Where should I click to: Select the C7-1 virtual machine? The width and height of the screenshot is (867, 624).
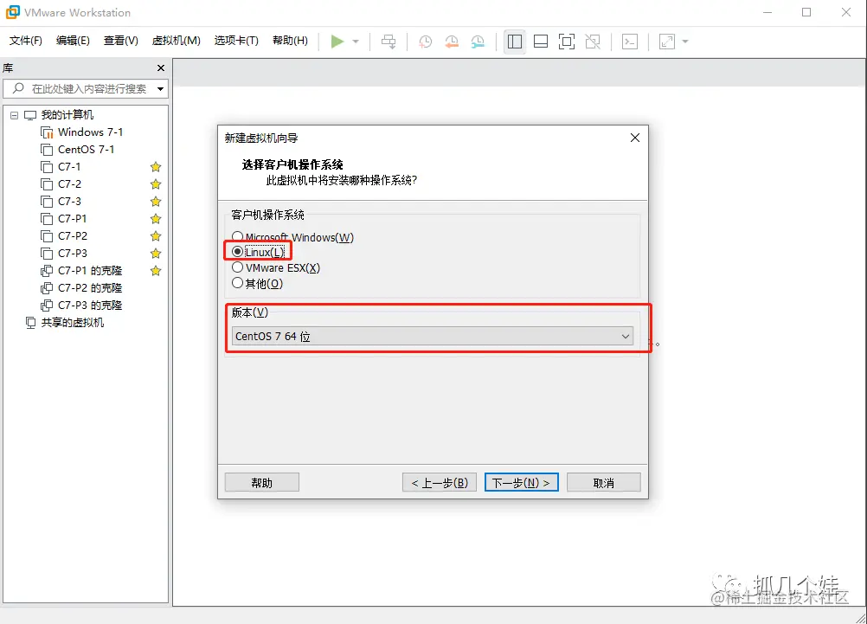[61, 166]
